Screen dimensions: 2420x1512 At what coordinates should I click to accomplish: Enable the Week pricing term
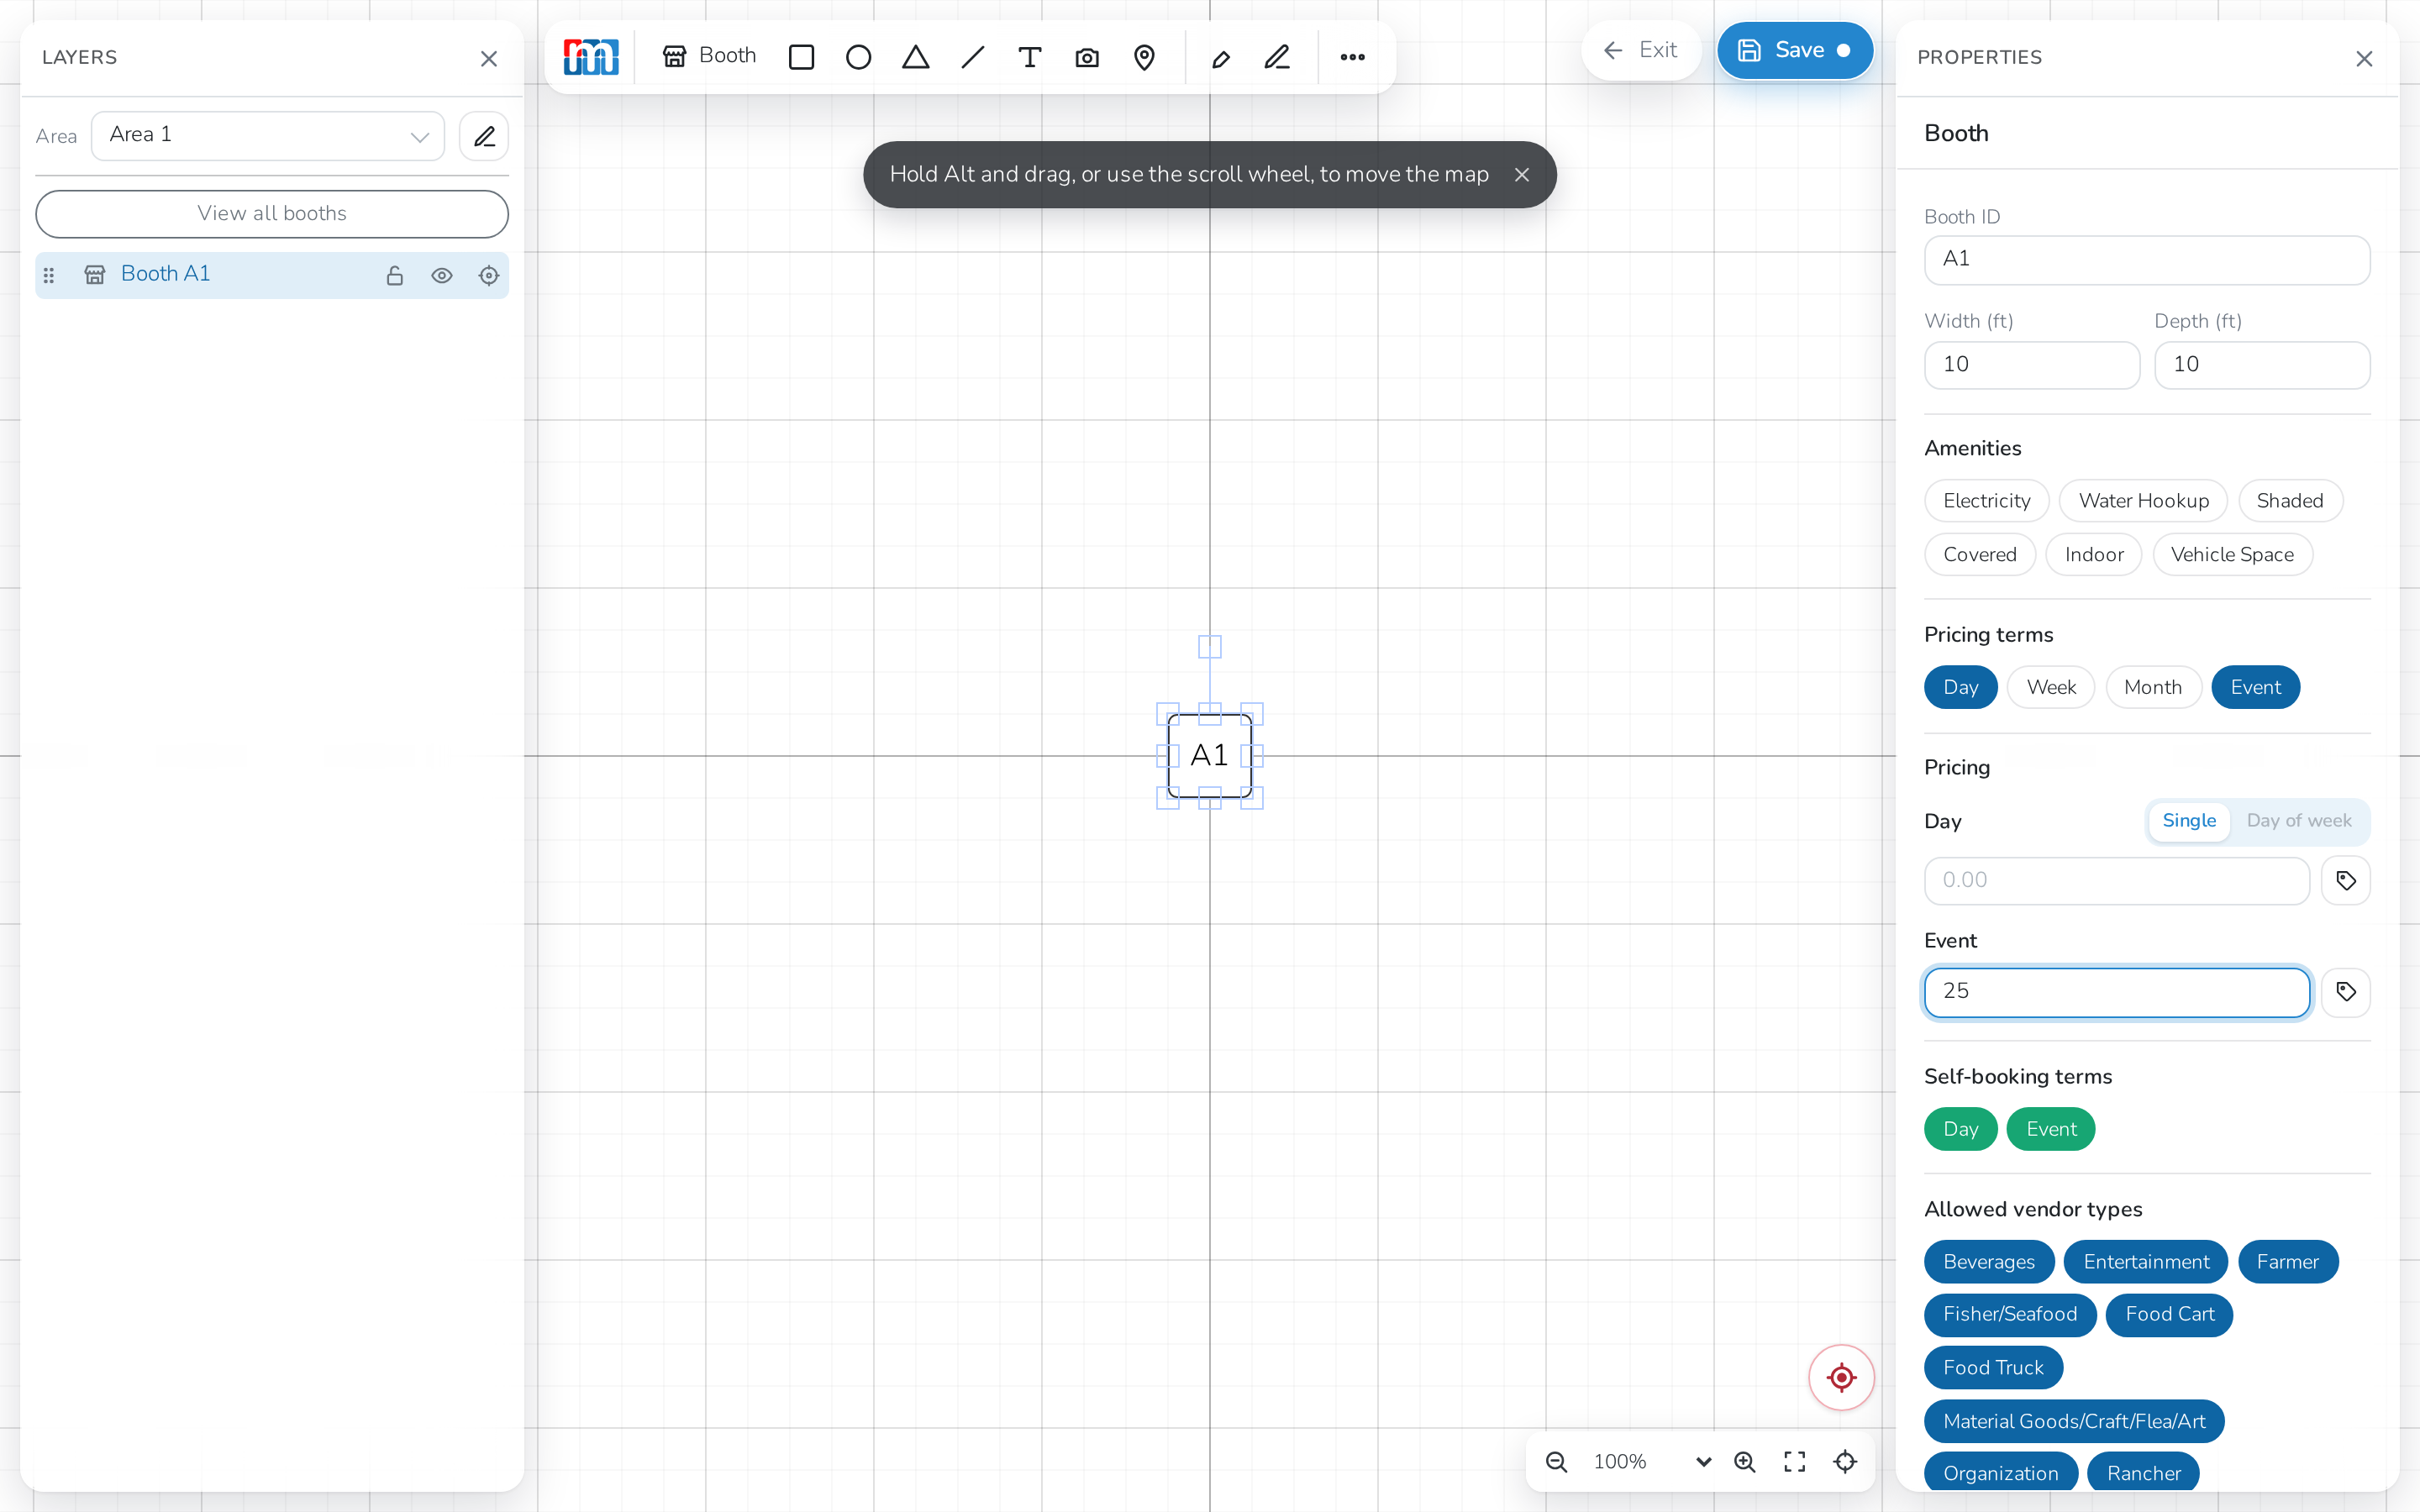(x=2050, y=687)
